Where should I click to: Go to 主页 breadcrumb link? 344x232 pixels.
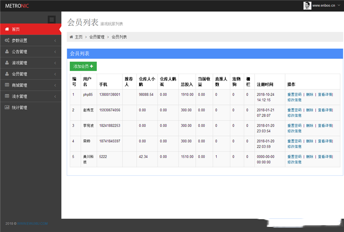[79, 37]
